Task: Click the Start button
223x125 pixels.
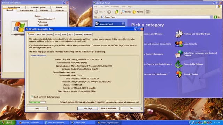Action: pos(8,123)
